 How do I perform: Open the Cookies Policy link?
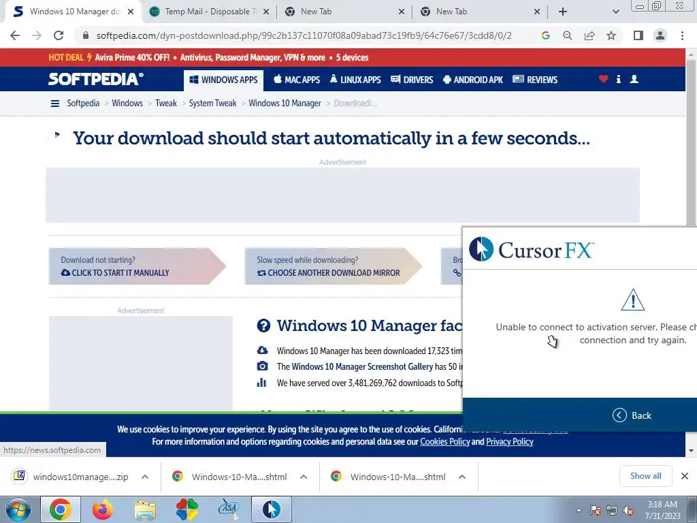445,441
